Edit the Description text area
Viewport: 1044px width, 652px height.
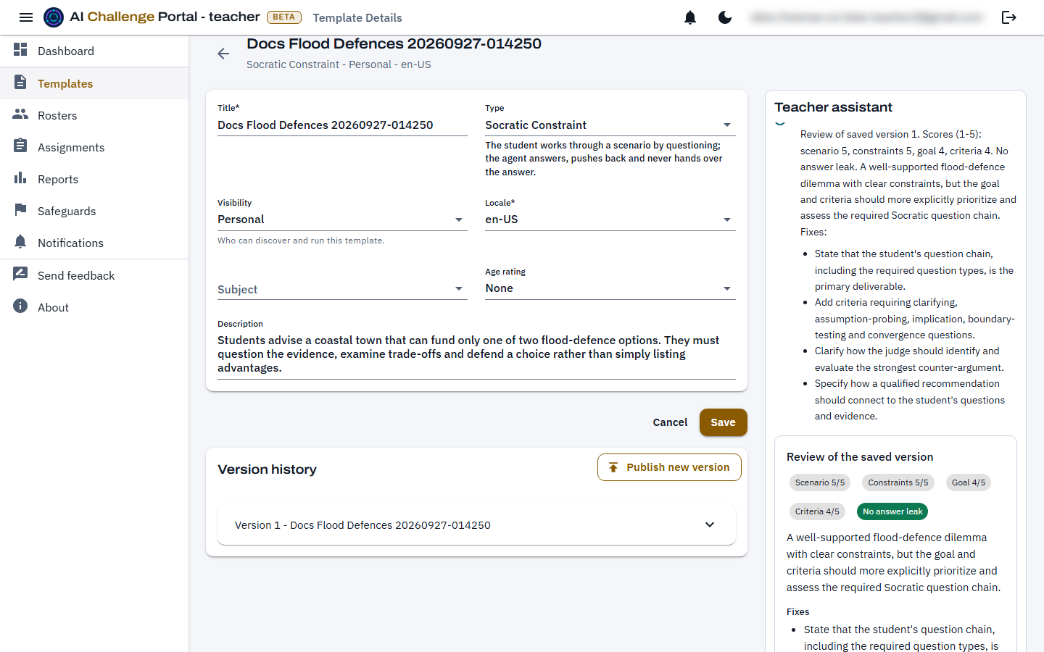pos(476,354)
